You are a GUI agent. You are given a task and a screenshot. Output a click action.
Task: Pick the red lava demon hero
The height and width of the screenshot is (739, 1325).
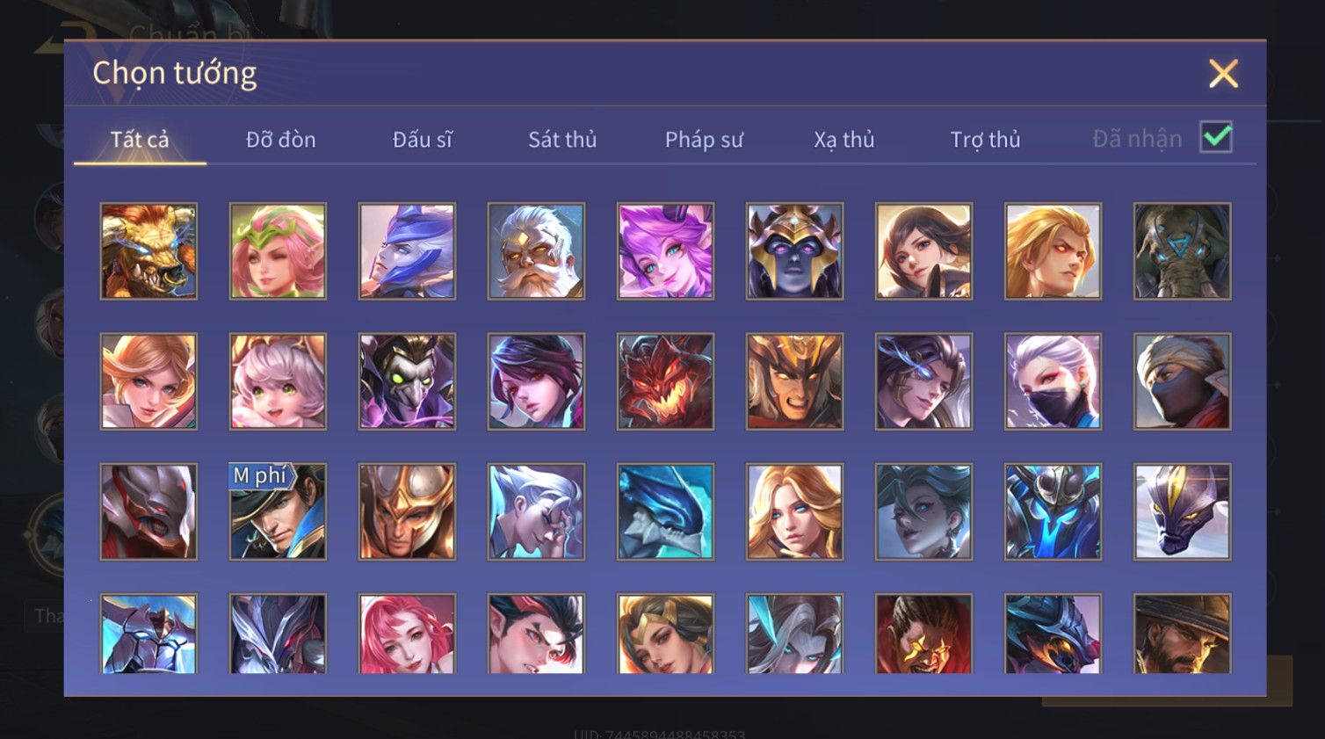(x=665, y=381)
